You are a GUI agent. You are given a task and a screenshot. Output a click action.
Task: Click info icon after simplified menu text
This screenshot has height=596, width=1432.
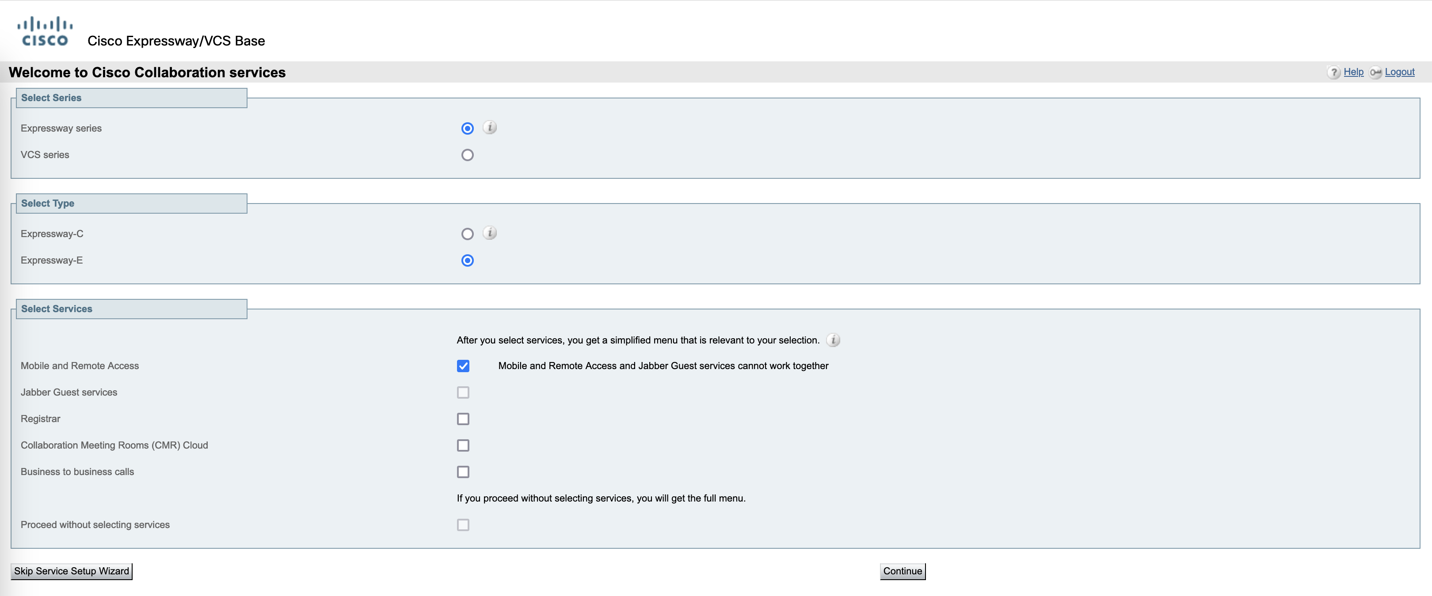(x=833, y=340)
